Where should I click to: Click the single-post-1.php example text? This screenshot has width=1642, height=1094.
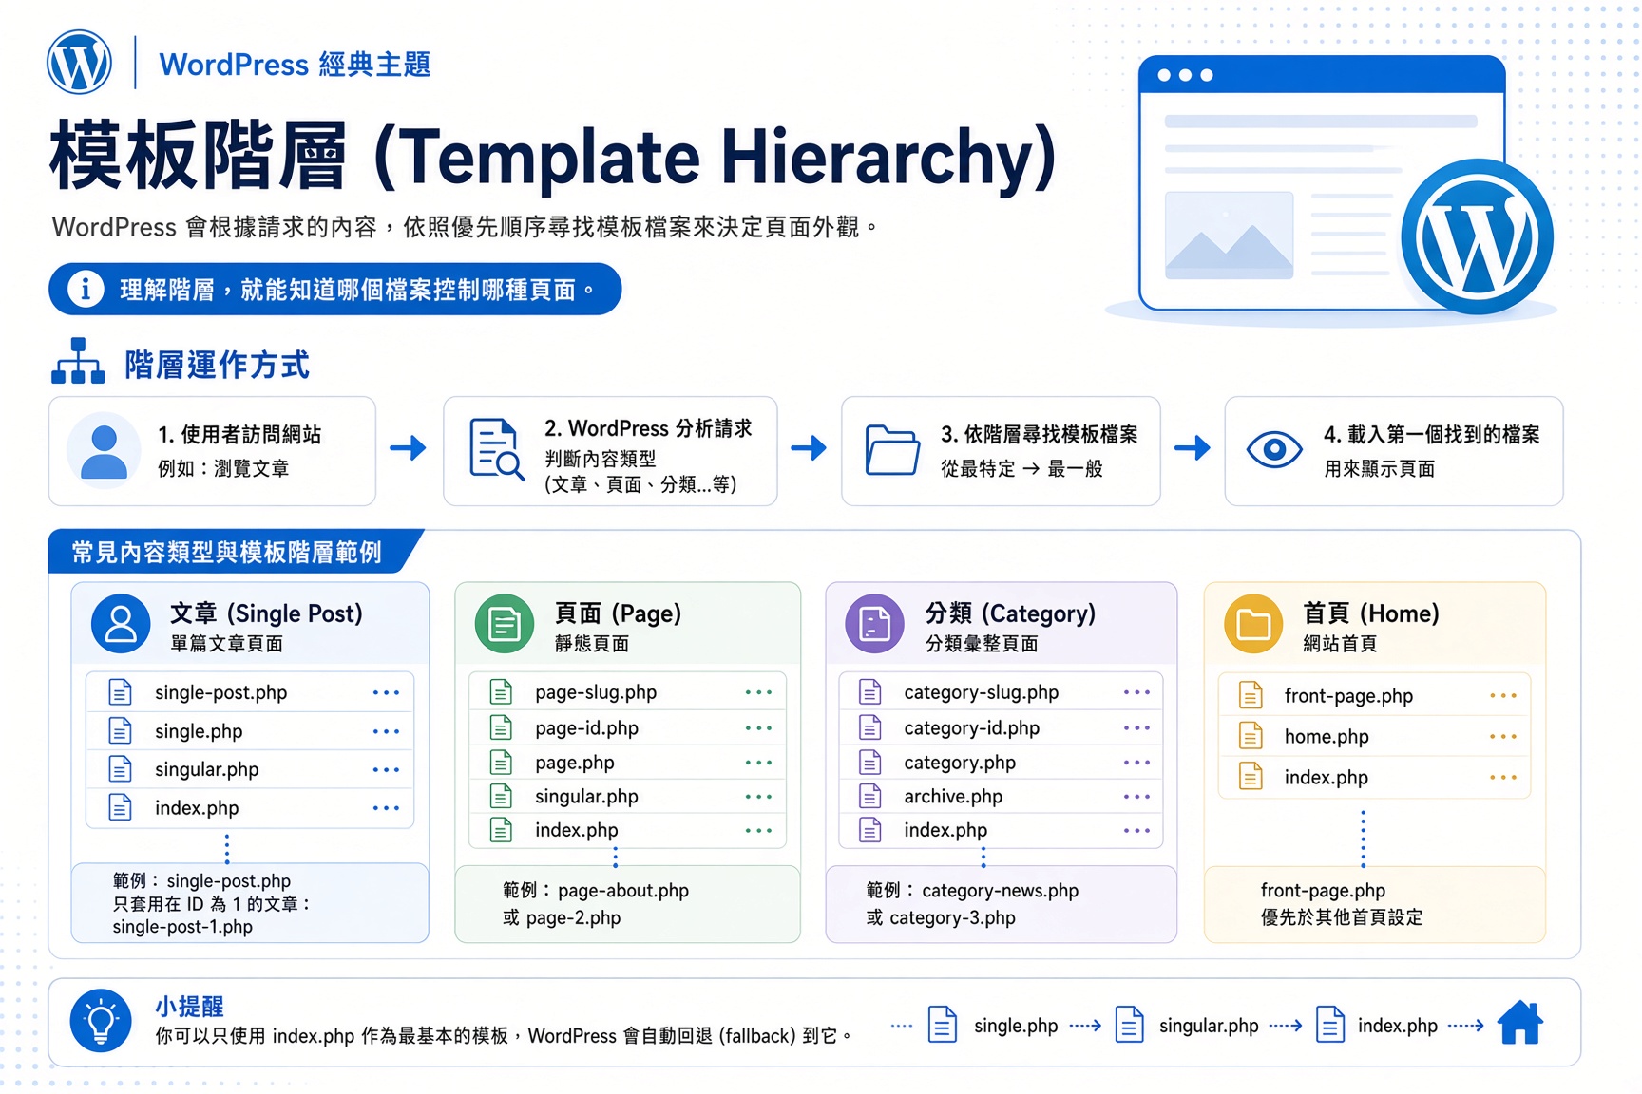click(182, 927)
